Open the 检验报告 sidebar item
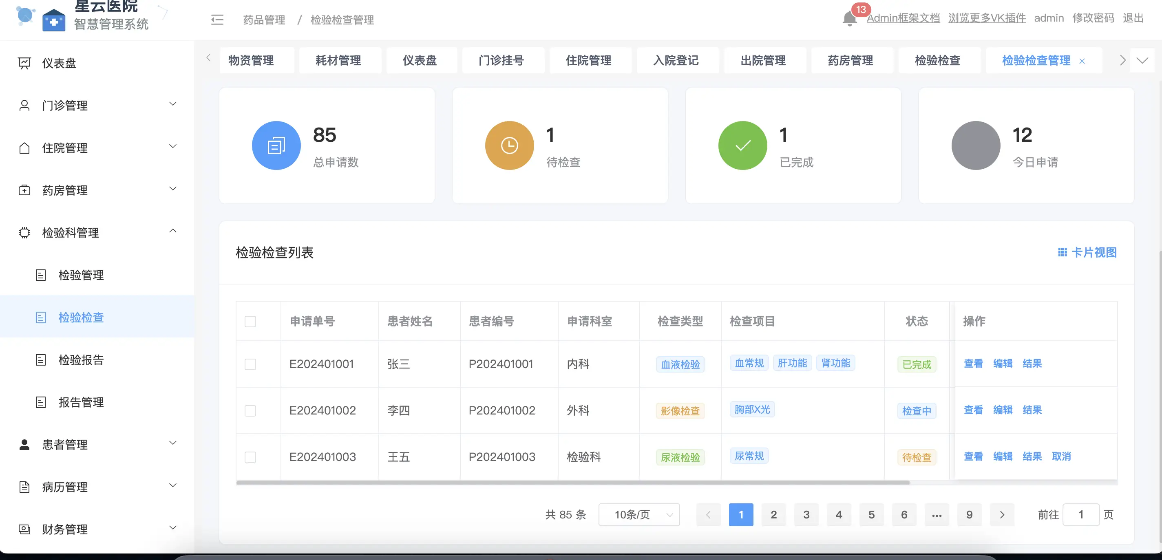Image resolution: width=1162 pixels, height=560 pixels. [81, 360]
